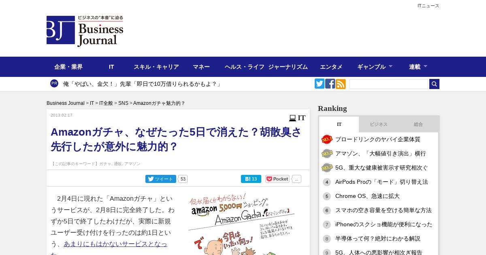
Task: Click the Business Journal logo
Action: coord(85,31)
